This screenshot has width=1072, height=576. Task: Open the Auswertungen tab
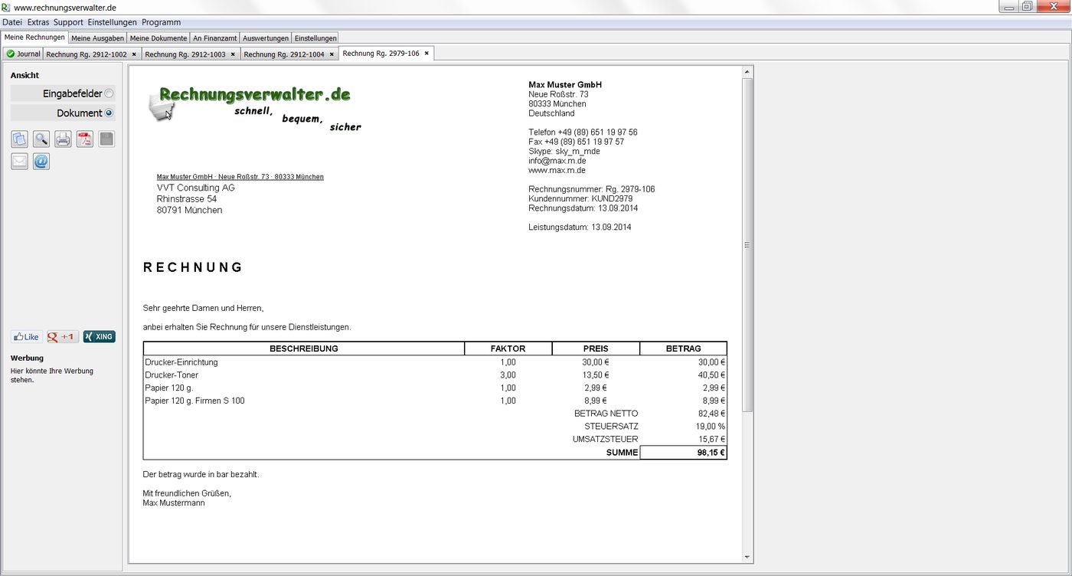(266, 38)
